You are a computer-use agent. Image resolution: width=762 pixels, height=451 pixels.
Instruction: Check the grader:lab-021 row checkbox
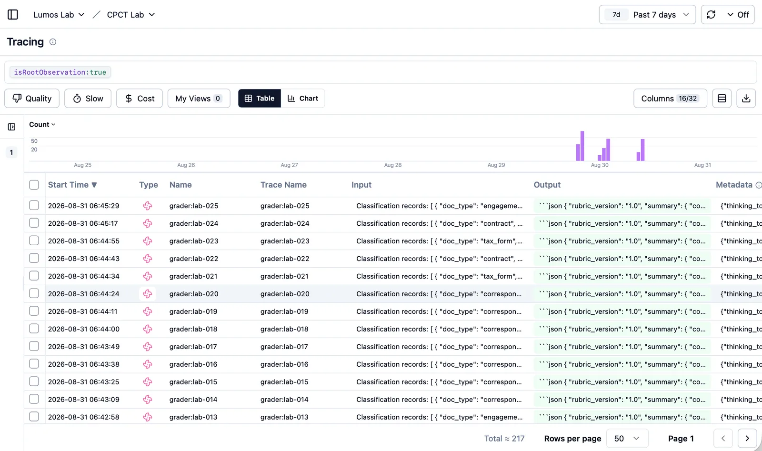tap(34, 276)
